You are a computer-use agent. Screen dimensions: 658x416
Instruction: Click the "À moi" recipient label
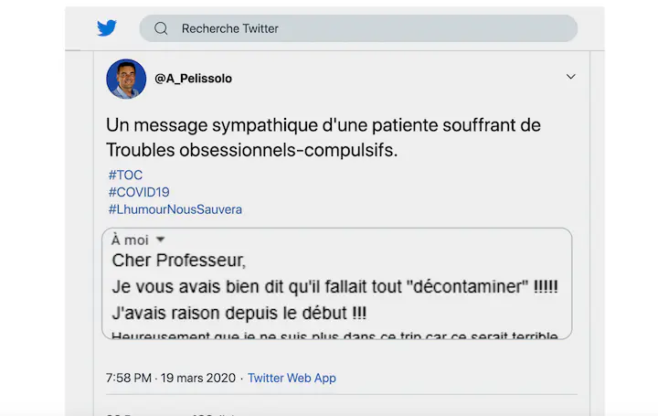129,240
